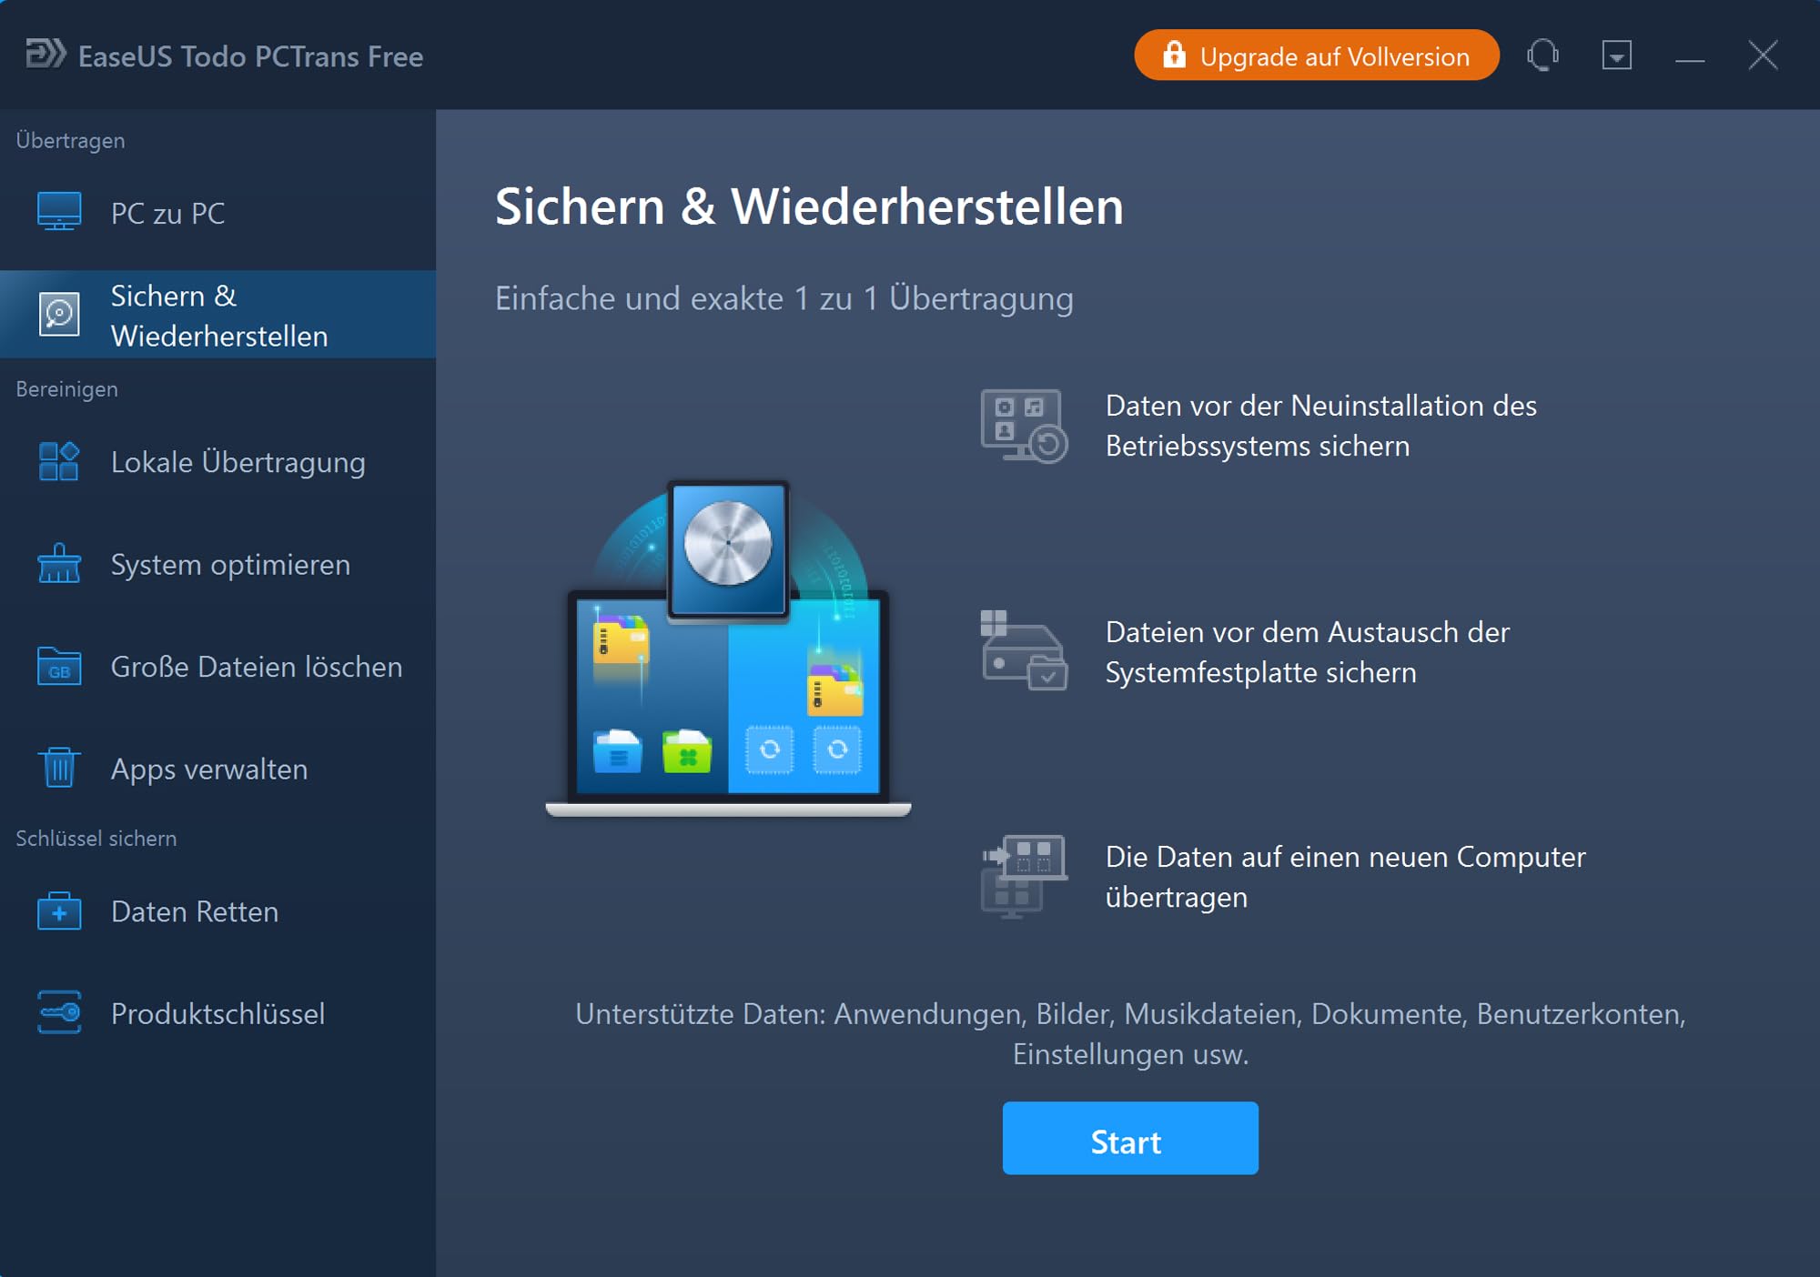The height and width of the screenshot is (1277, 1820).
Task: Click text Dateien vor dem Austausch der Systemfestplatte
Action: 1307,652
